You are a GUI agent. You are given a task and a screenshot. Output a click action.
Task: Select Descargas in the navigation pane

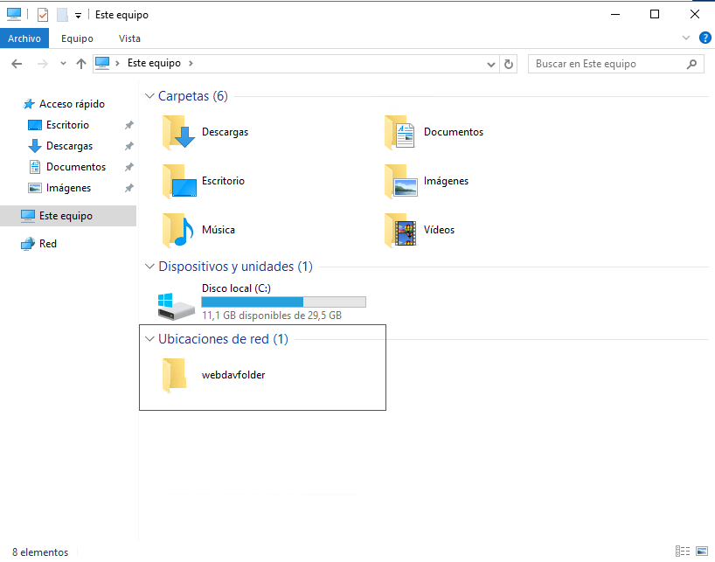point(69,146)
